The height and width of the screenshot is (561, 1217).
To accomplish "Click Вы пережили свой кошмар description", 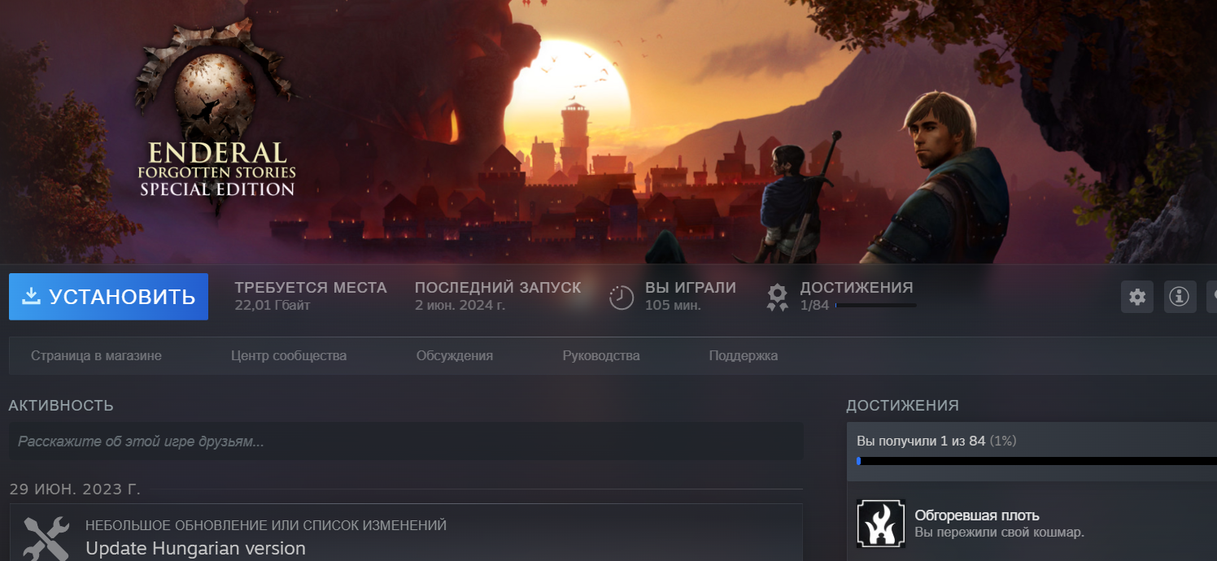I will (999, 533).
